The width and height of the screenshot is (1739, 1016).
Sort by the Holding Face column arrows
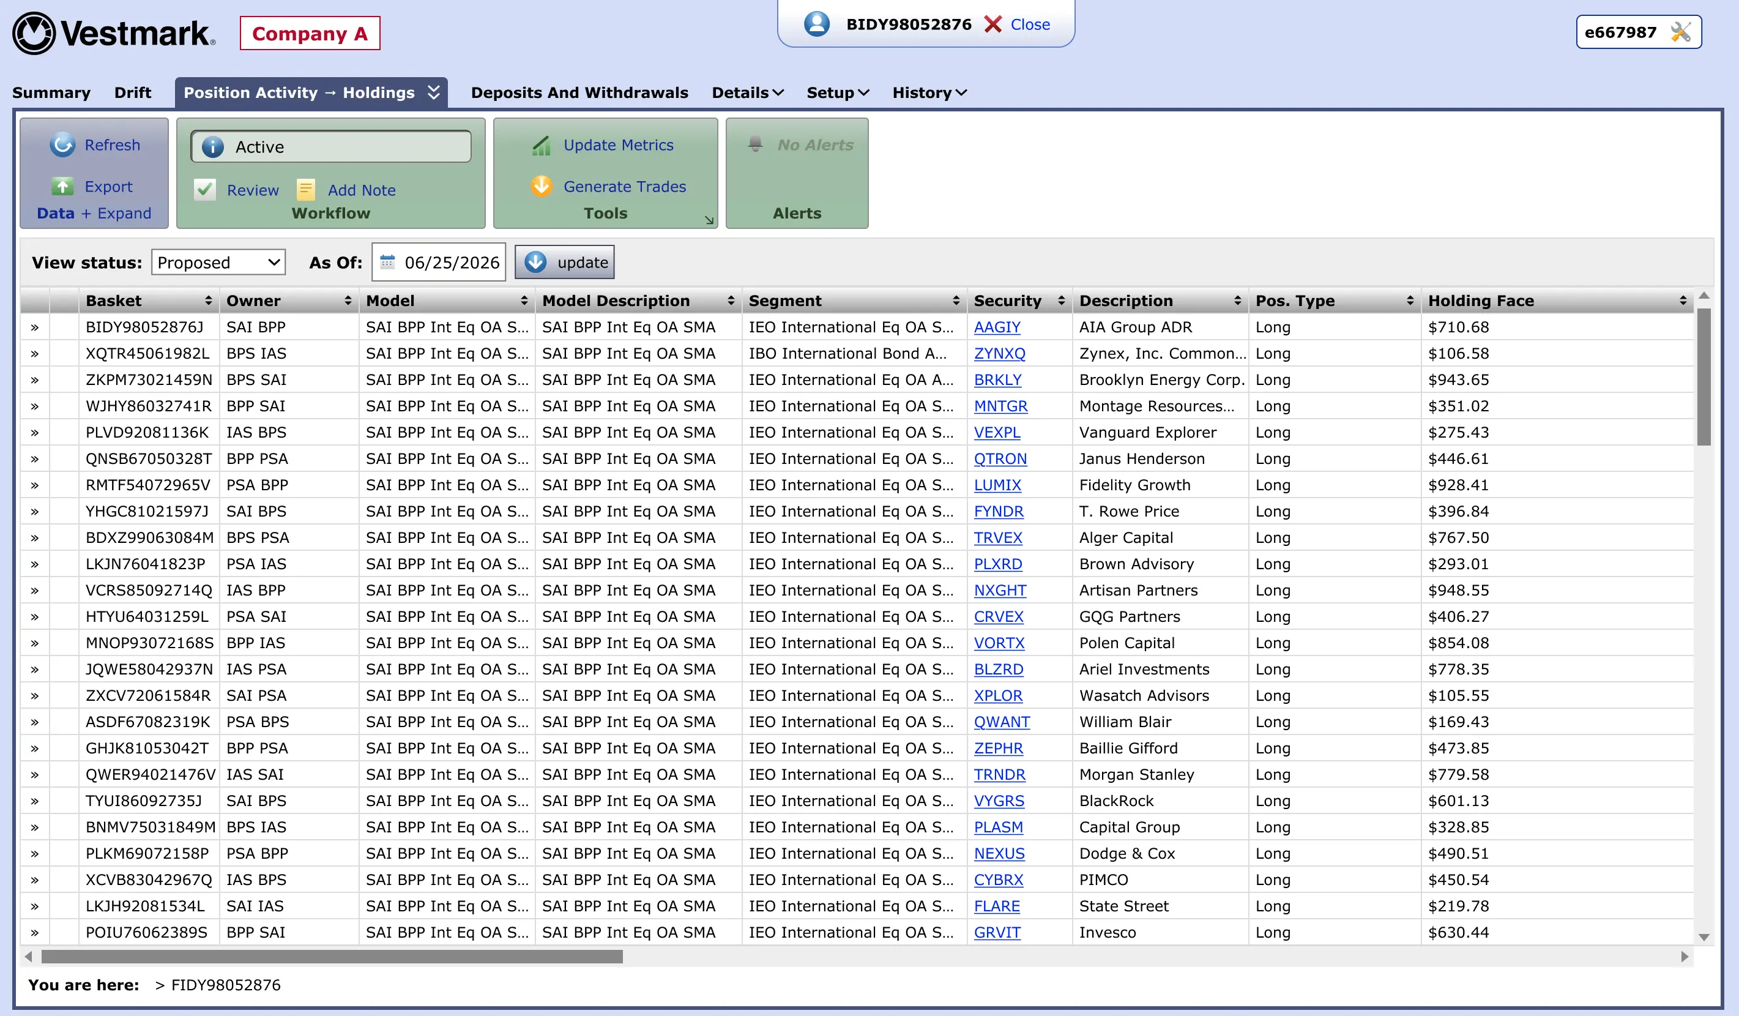(1683, 301)
